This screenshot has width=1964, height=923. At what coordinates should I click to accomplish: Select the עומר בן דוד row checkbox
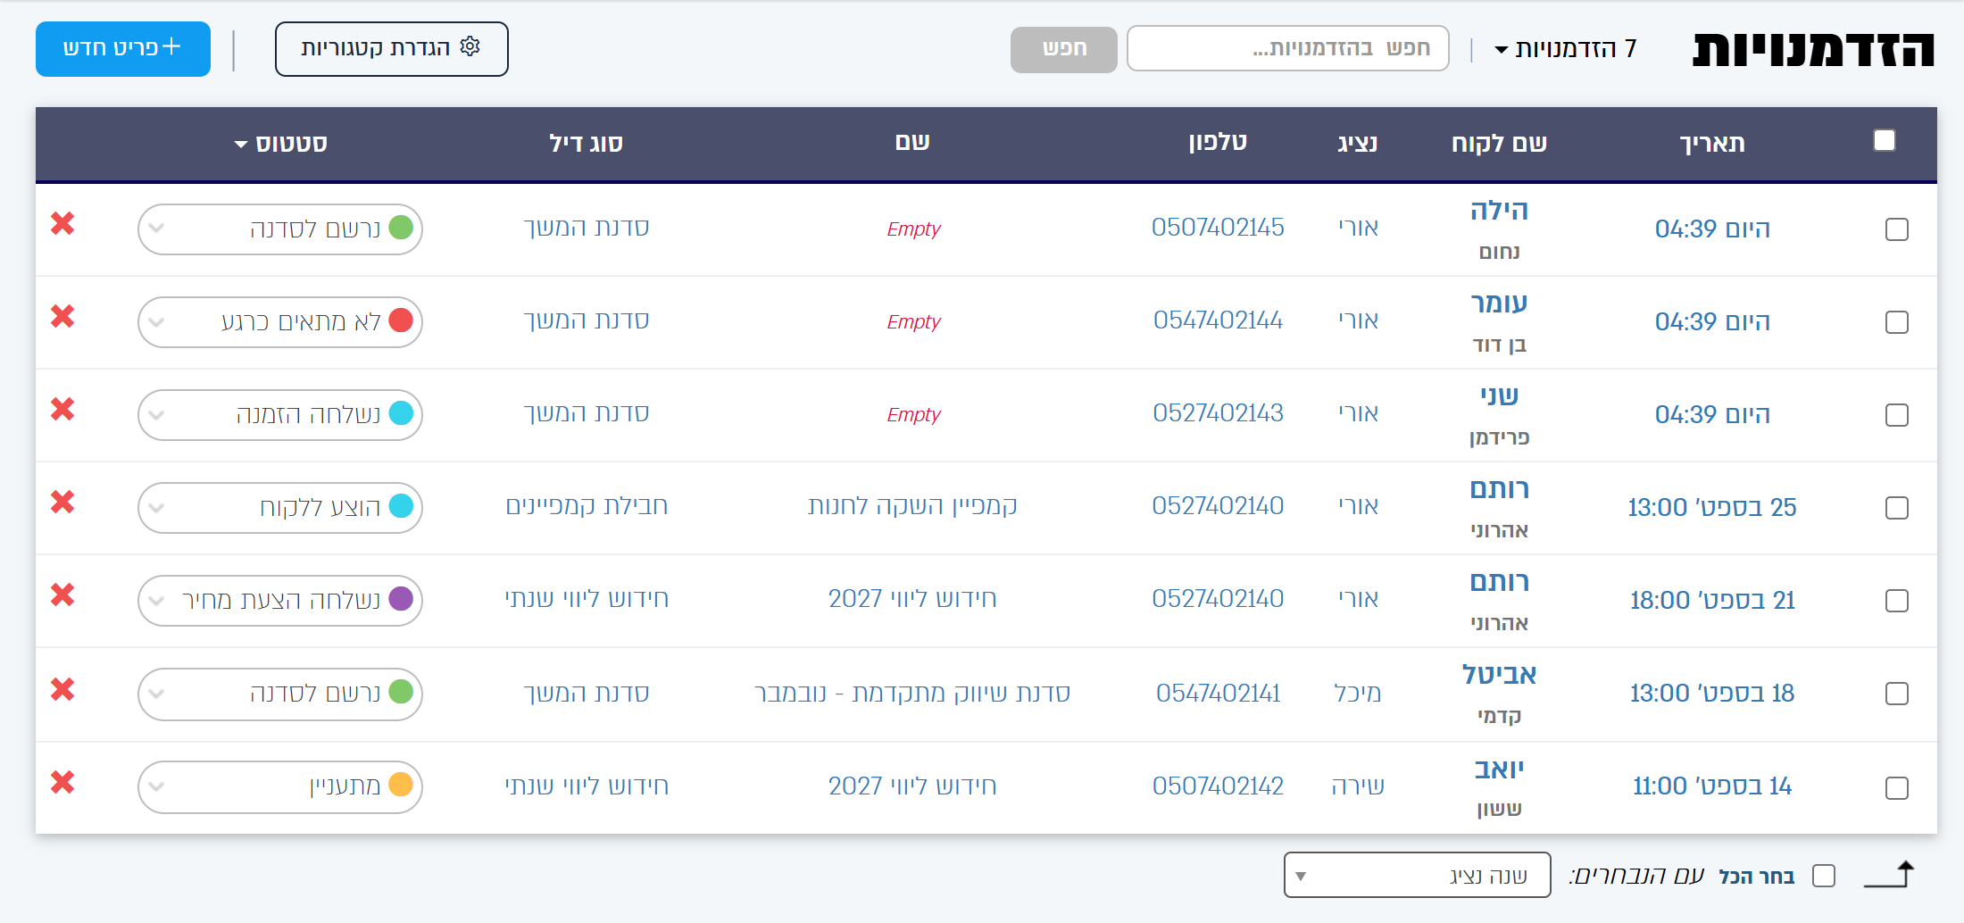tap(1897, 322)
